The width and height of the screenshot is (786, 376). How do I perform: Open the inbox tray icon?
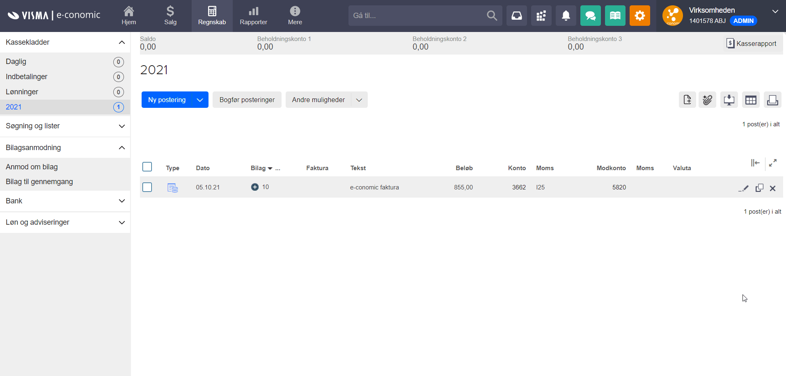516,16
